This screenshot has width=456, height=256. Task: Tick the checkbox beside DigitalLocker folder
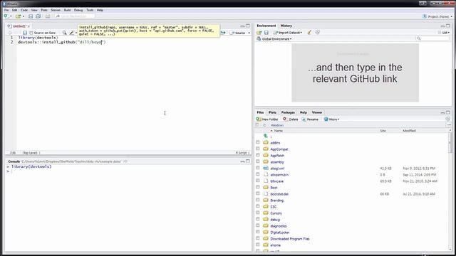[x=258, y=232]
